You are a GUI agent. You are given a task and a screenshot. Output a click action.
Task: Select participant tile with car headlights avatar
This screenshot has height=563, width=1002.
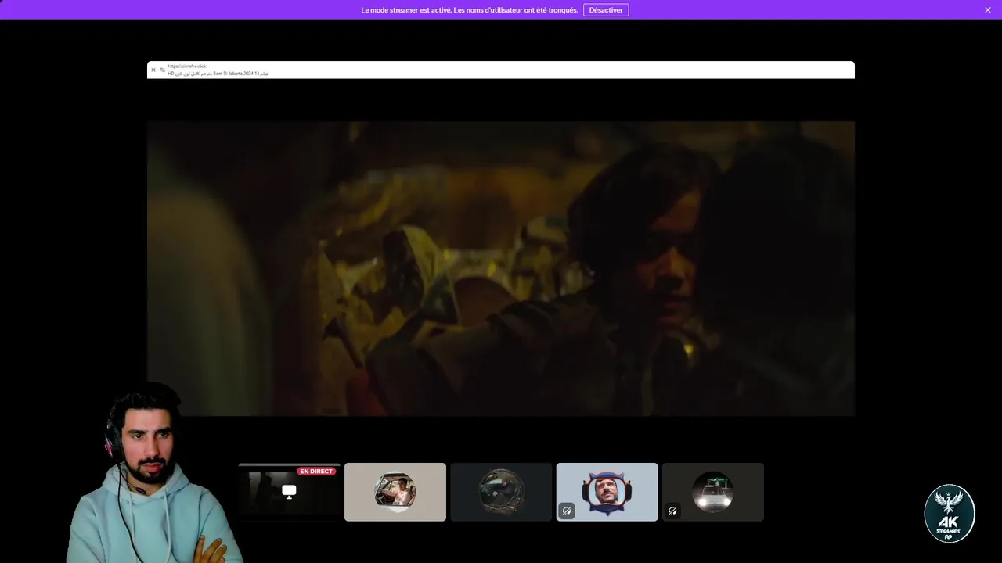click(x=713, y=492)
